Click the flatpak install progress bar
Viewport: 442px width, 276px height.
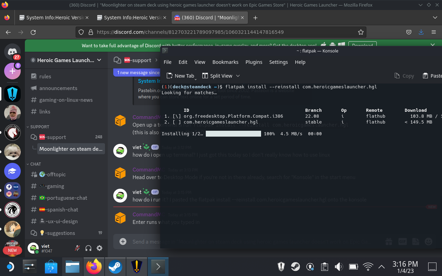[233, 134]
